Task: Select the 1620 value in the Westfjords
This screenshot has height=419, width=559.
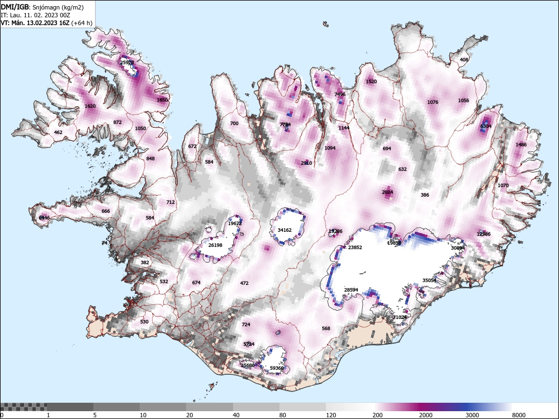Action: tap(90, 106)
